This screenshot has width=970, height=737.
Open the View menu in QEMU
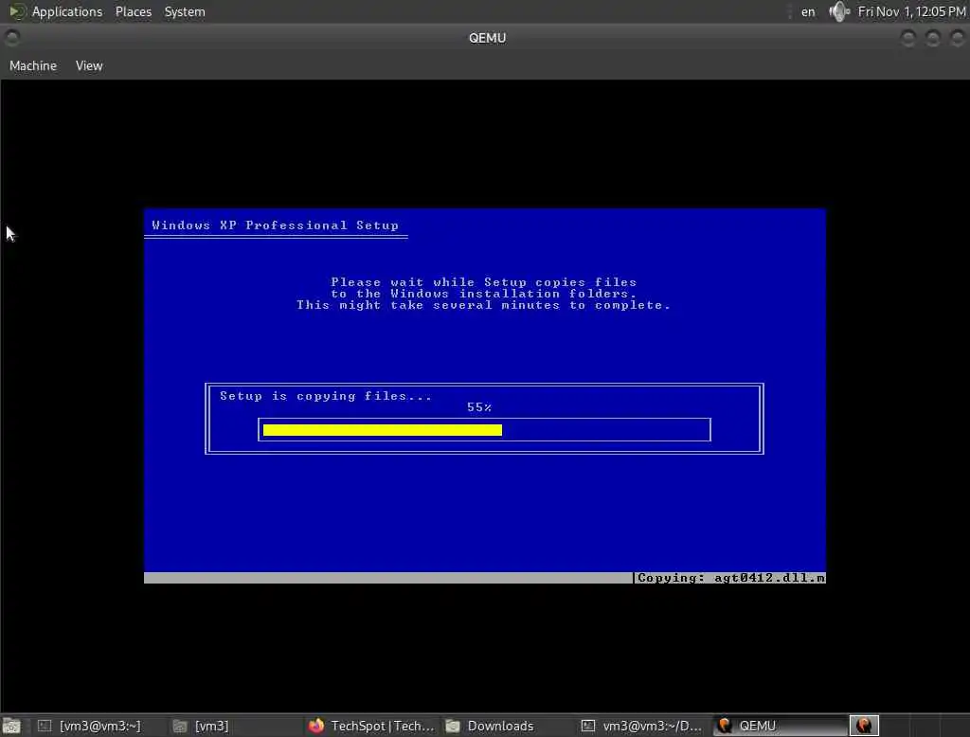pyautogui.click(x=89, y=65)
